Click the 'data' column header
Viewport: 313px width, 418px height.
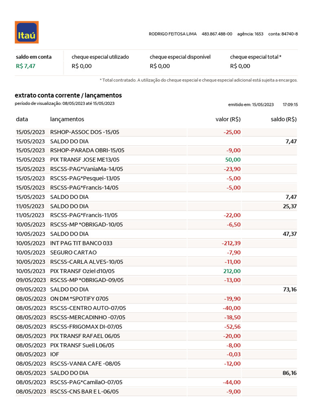coord(22,119)
